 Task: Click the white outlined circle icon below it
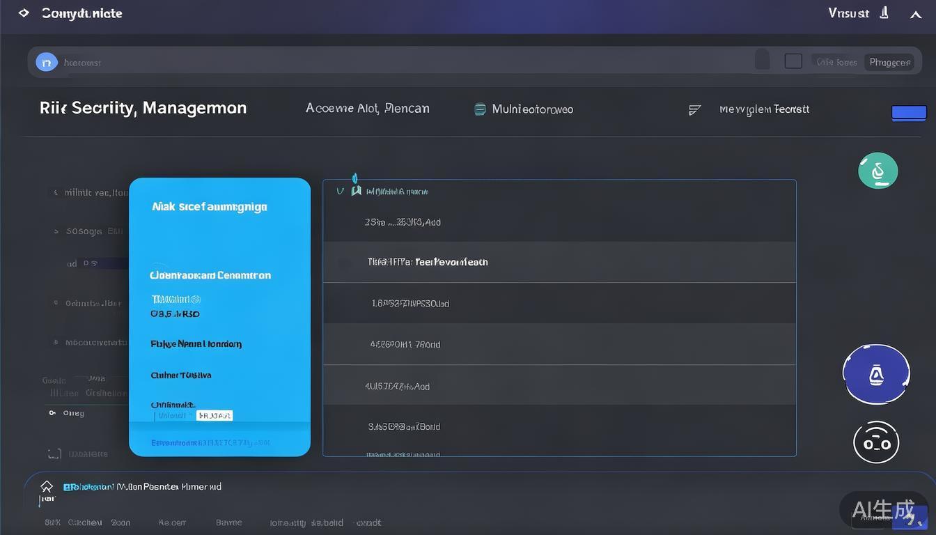876,442
